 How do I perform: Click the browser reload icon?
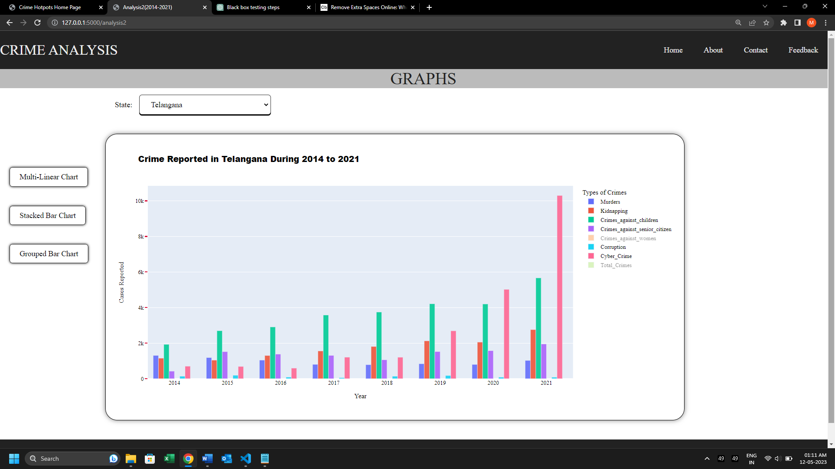point(37,23)
